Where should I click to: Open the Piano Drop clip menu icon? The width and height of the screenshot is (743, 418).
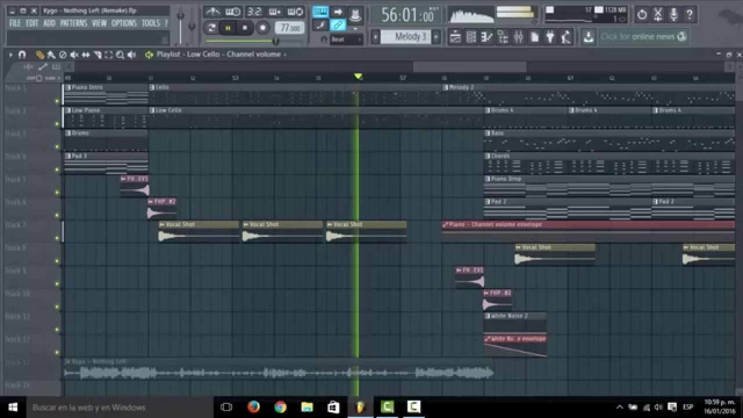click(x=487, y=179)
